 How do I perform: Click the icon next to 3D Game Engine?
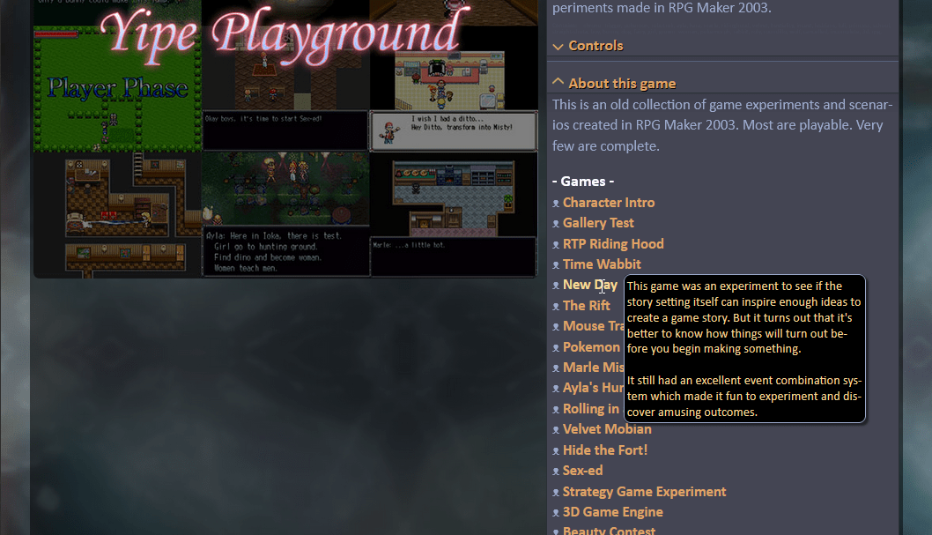point(556,513)
